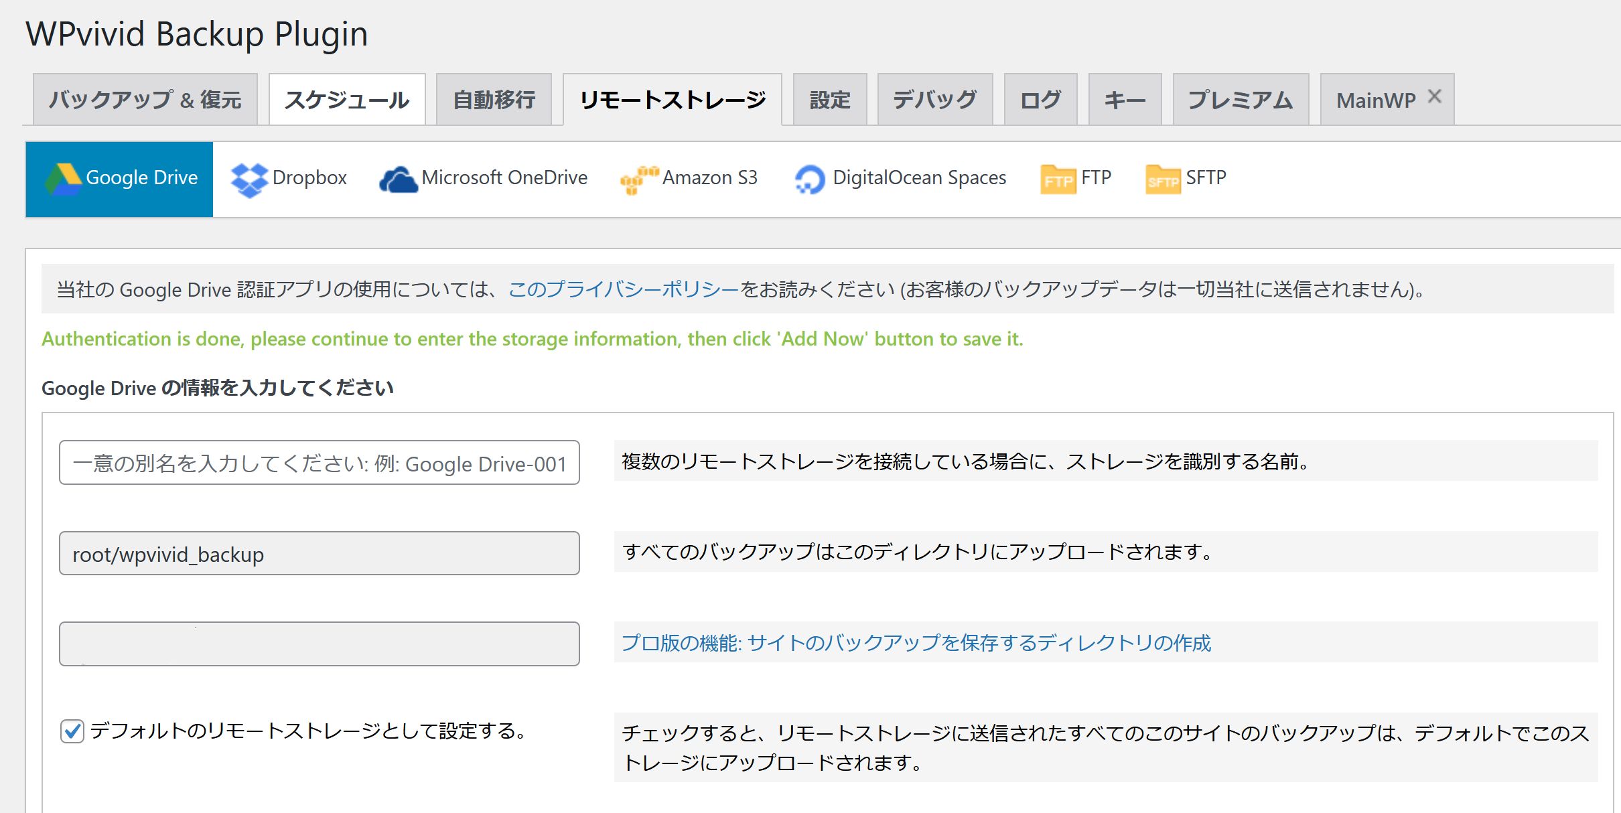Choose DigitalOcean Spaces storage label
1621x813 pixels.
coord(920,177)
